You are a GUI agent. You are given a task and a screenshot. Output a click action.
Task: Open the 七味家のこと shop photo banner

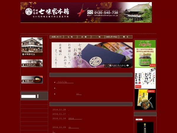coord(32,46)
